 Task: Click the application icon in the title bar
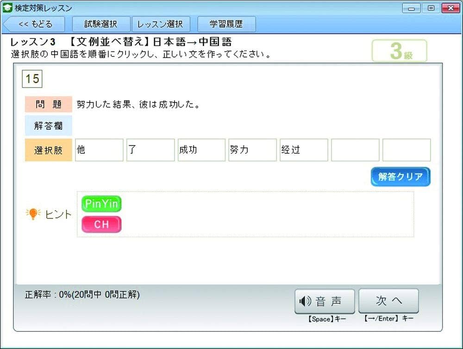7,7
